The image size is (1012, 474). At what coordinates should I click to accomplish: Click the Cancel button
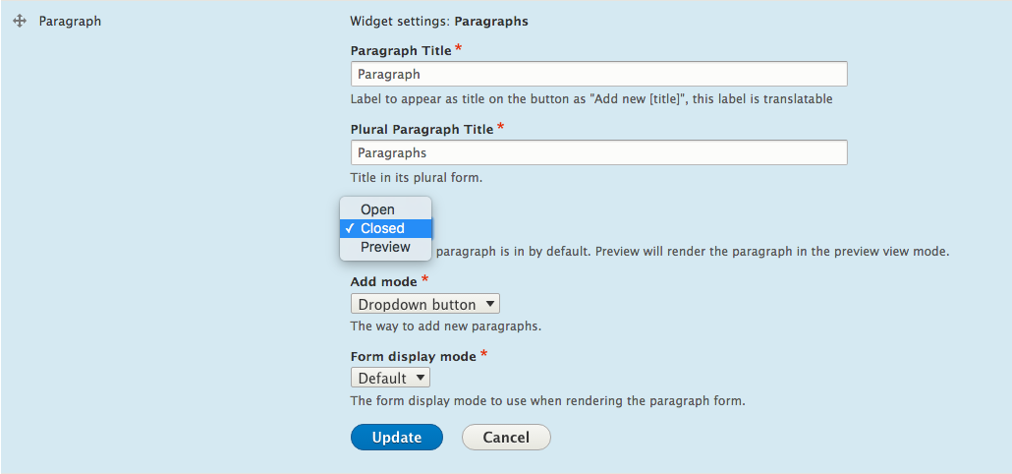point(506,438)
